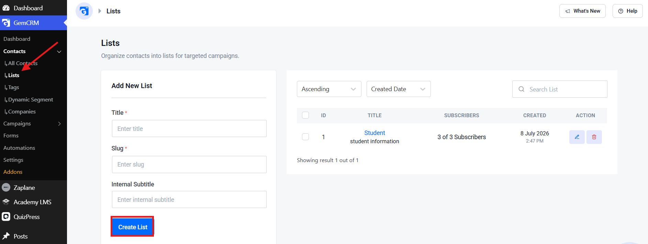Expand the Campaigns submenu arrow
Screen dimensions: 648x244
59,124
